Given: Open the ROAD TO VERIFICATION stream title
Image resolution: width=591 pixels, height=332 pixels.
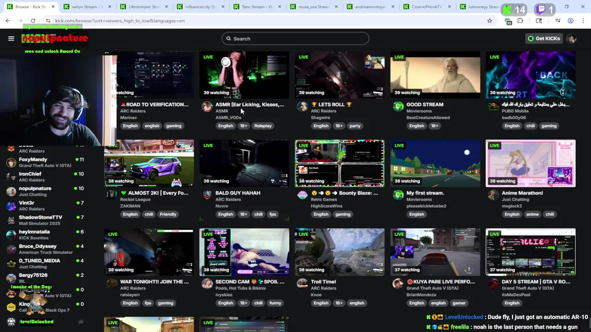Looking at the screenshot, I should coord(154,105).
